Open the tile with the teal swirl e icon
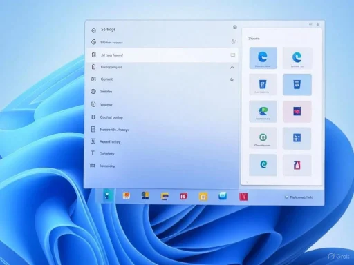 pos(263,165)
